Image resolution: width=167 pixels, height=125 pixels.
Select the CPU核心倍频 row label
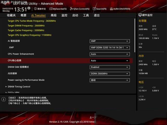click(x=15, y=60)
